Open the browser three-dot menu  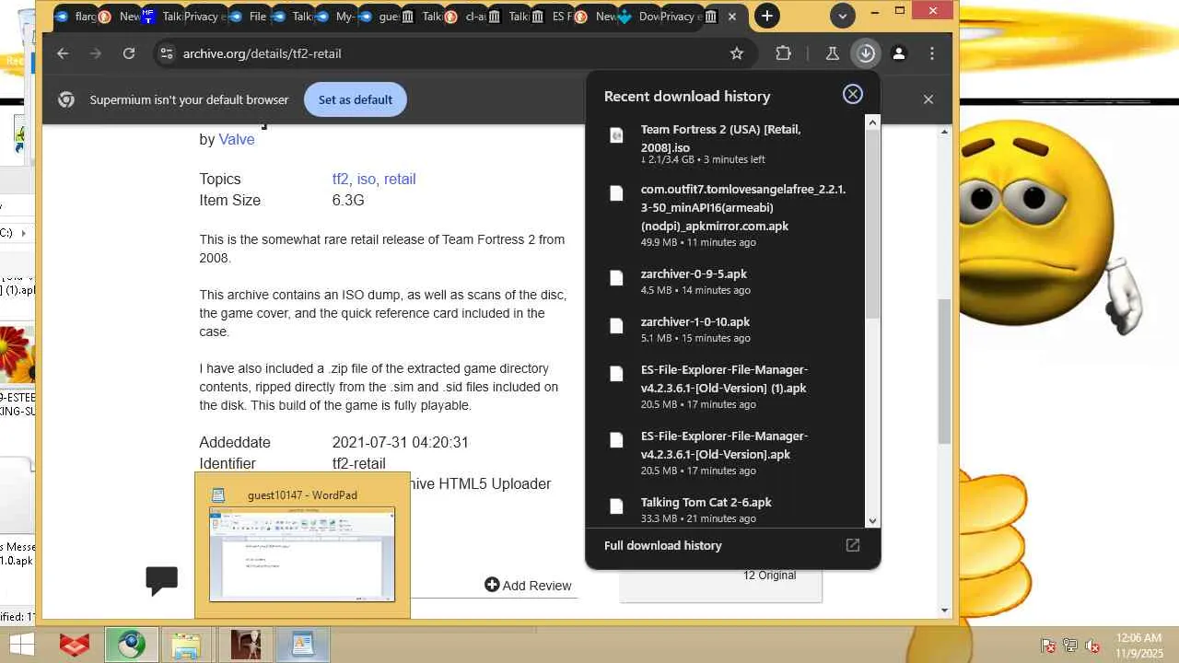(932, 53)
